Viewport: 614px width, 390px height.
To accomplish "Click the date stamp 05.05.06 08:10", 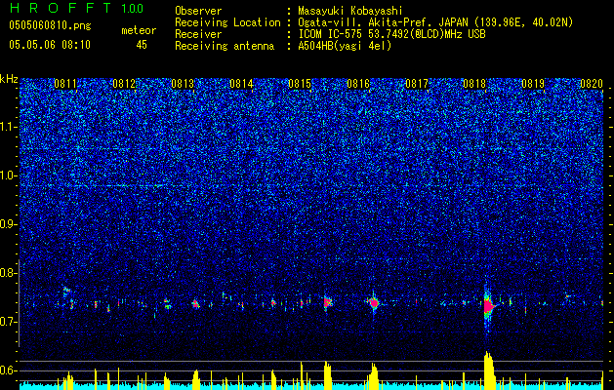I will click(50, 45).
